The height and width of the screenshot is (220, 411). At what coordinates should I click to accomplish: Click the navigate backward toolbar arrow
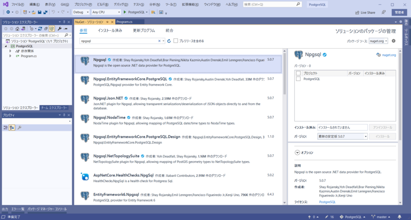(8, 12)
